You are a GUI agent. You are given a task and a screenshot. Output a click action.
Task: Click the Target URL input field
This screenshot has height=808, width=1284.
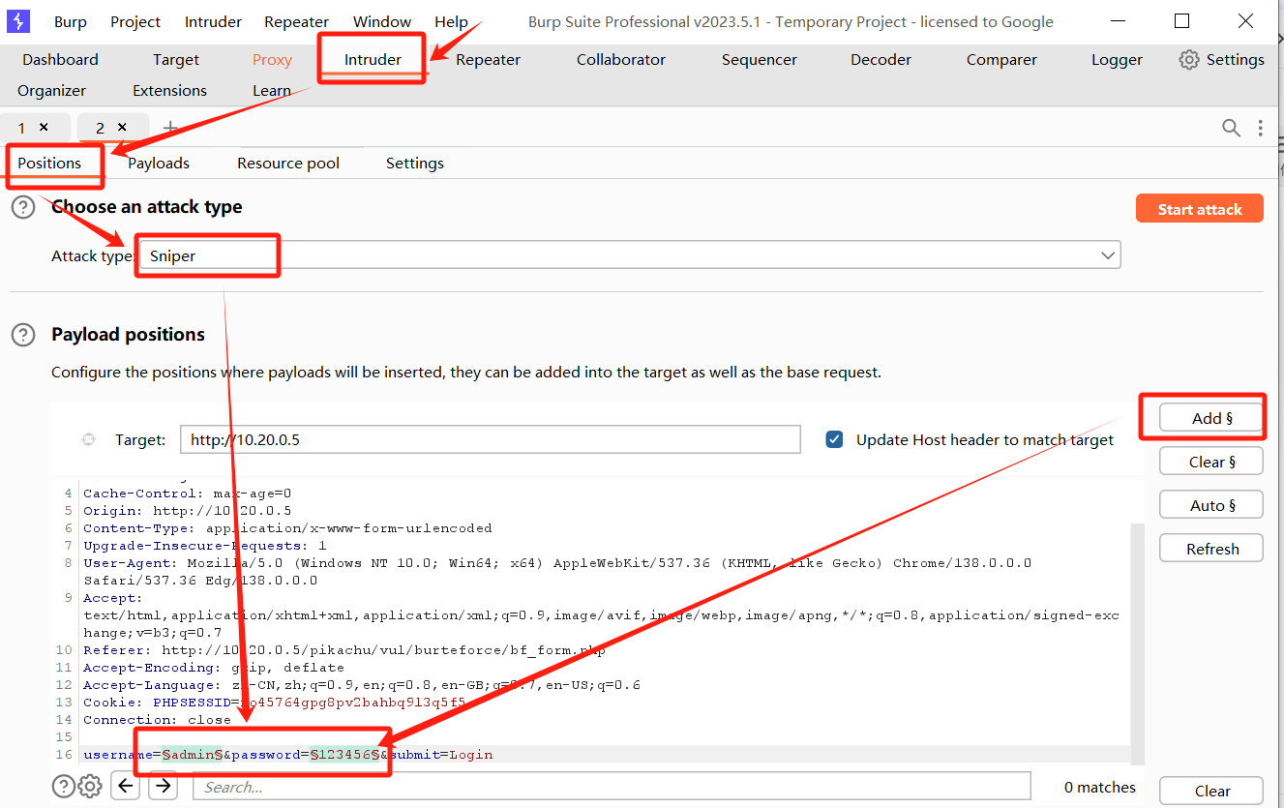(491, 439)
